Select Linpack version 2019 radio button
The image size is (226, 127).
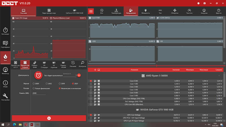click(x=60, y=84)
